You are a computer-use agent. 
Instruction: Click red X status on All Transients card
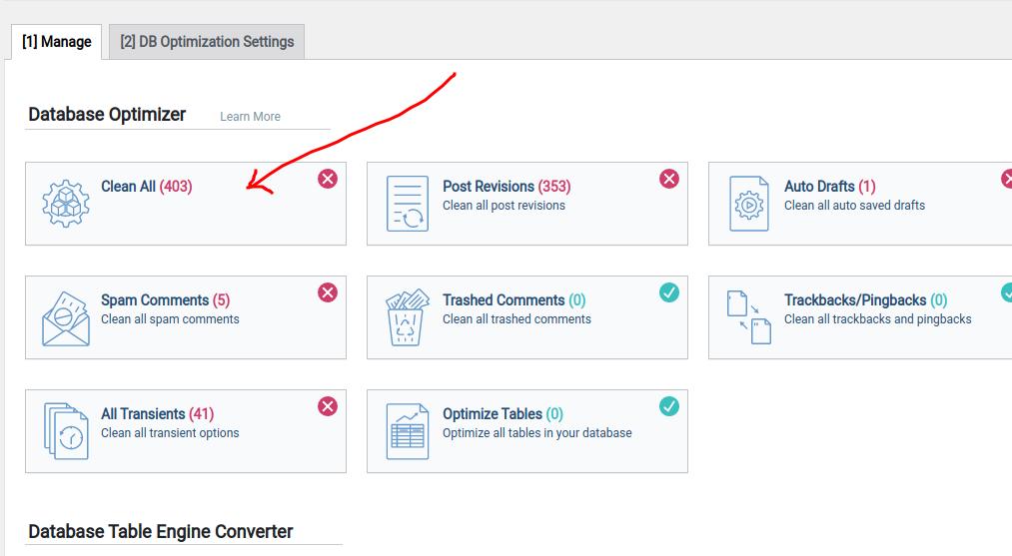(x=328, y=406)
